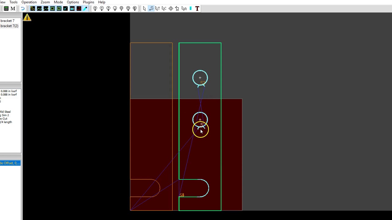Select the pointer with T tool
392x220 pixels.
coord(157,9)
